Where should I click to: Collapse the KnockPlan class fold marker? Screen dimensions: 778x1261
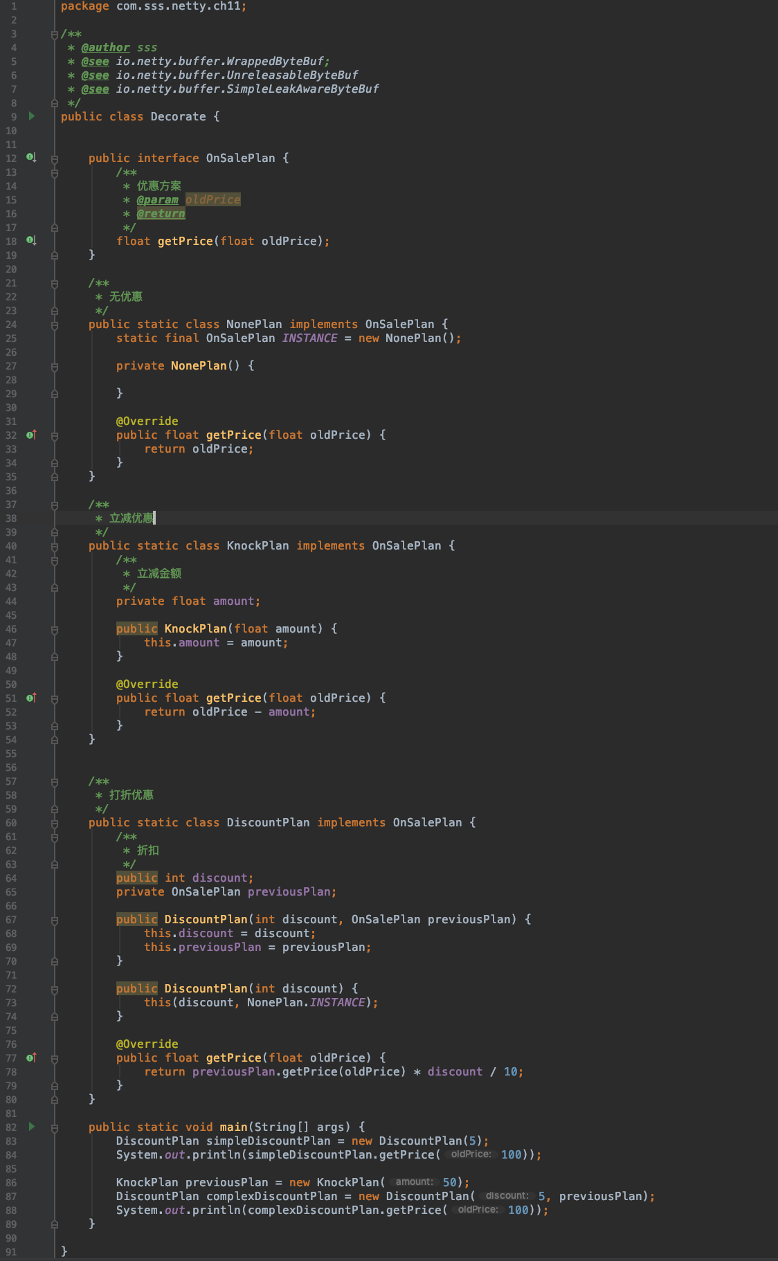point(55,546)
